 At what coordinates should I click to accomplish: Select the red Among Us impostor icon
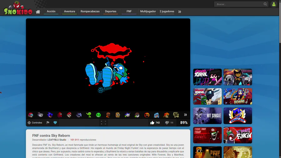[x=60, y=115]
